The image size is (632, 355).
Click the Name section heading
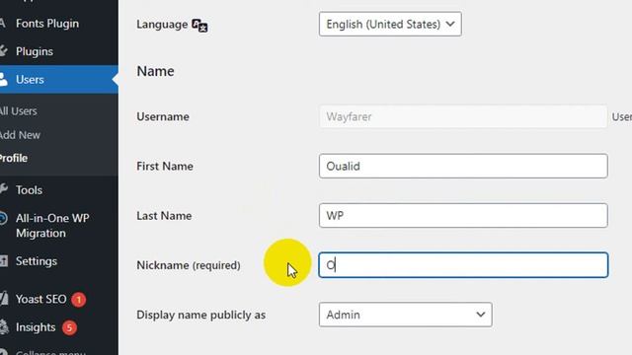point(156,71)
